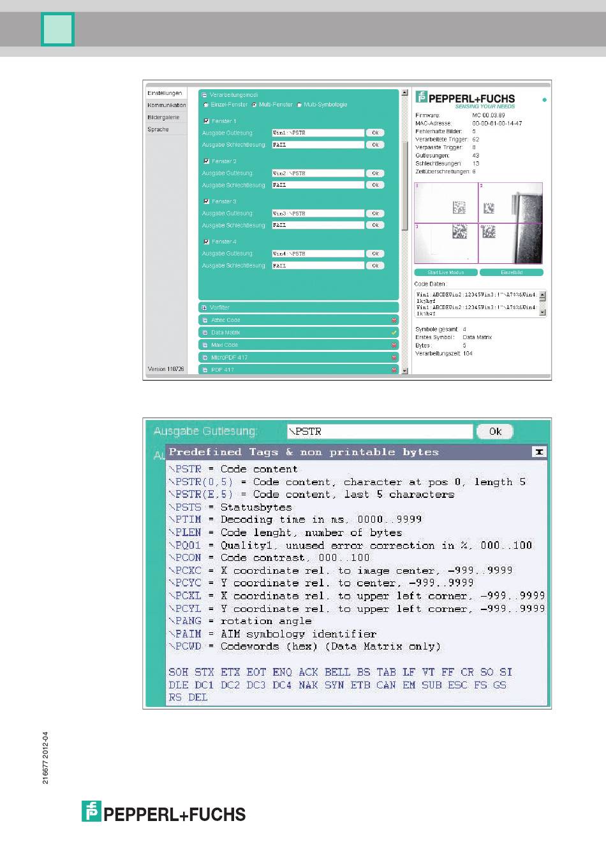Insert the \PLEN code length tag
This screenshot has width=606, height=858.
(x=185, y=532)
